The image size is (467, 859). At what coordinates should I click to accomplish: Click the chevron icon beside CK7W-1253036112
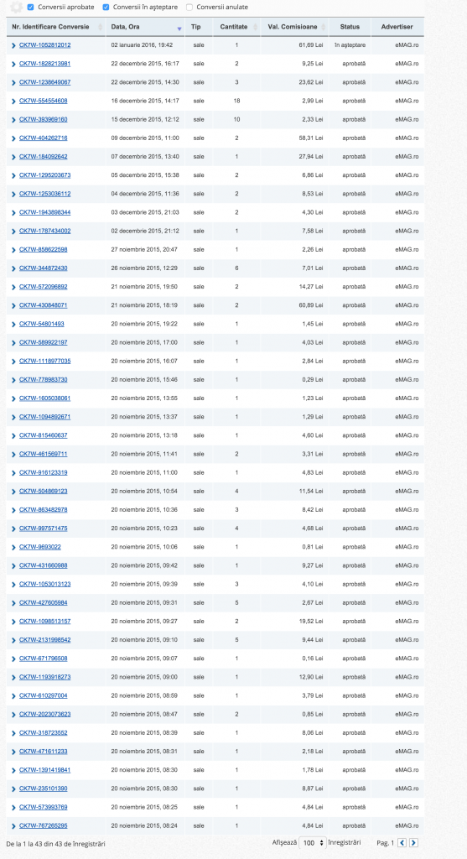tap(13, 194)
